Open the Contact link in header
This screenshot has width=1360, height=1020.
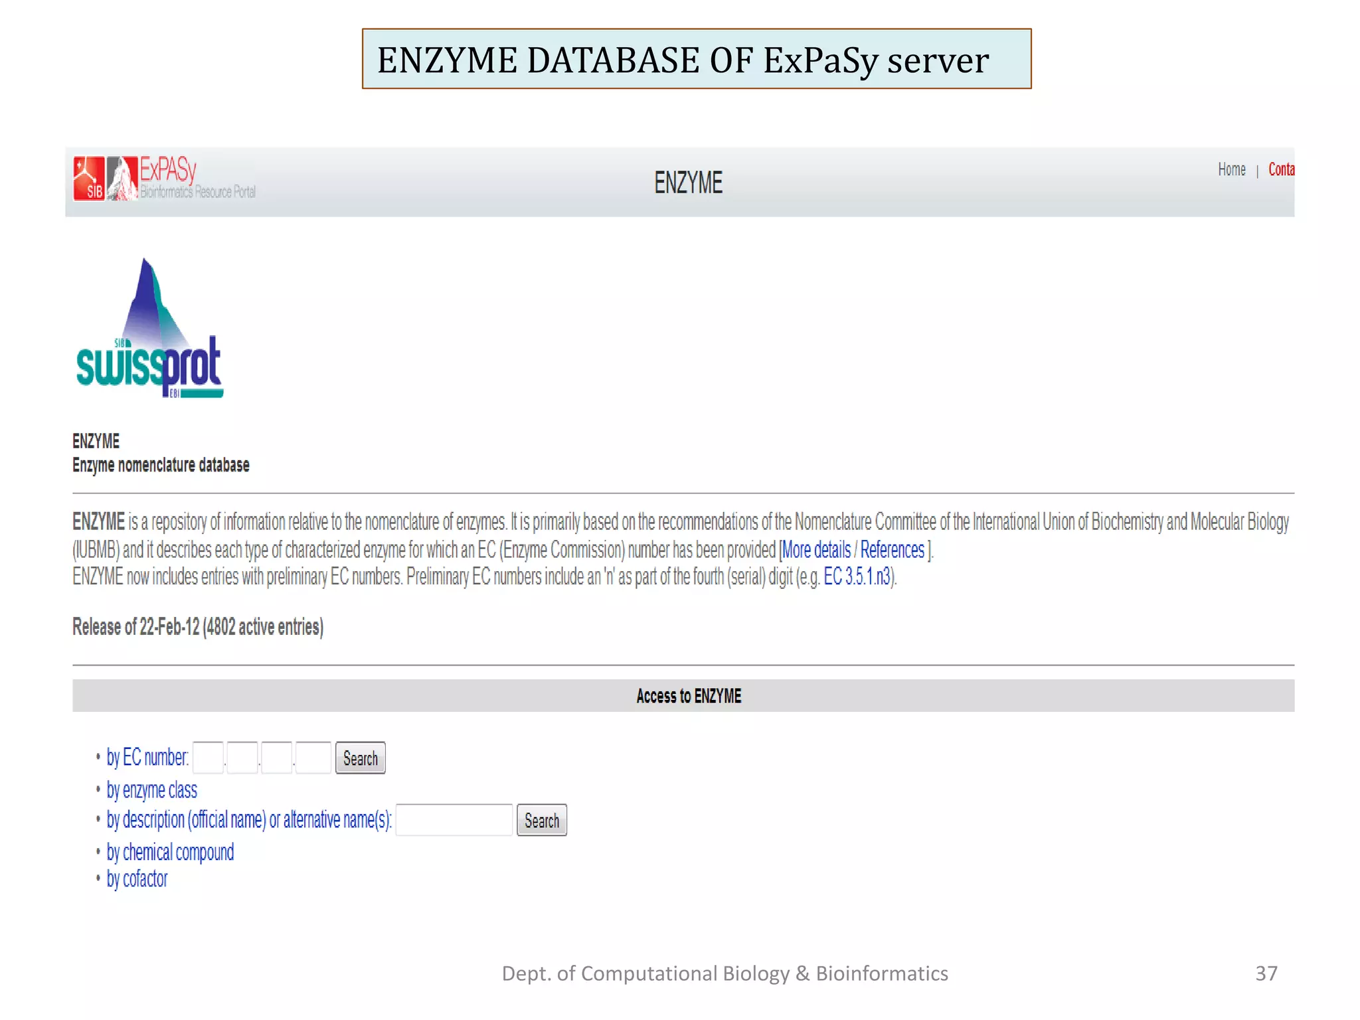pos(1281,170)
